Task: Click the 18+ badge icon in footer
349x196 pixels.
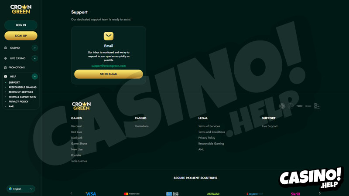Action: 282,106
